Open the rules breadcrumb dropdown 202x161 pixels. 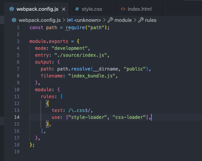(151, 20)
